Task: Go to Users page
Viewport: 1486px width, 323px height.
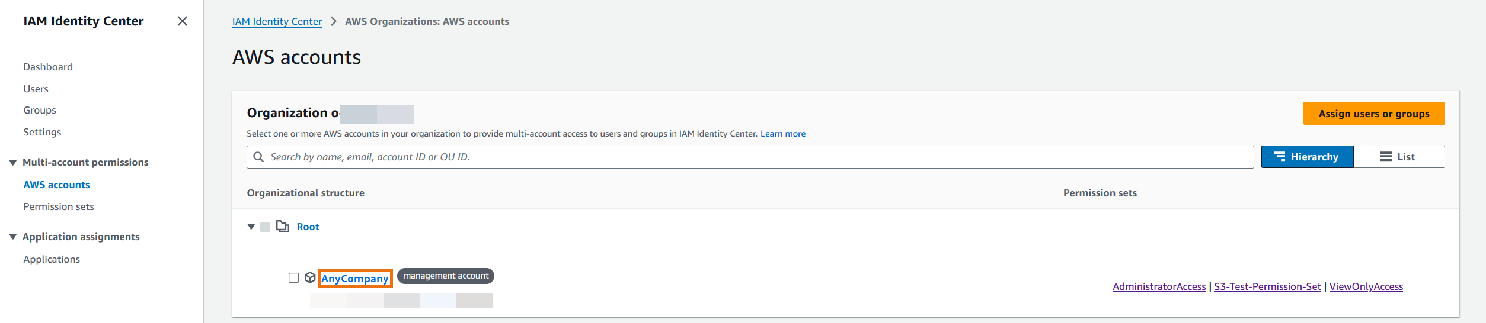Action: (36, 89)
